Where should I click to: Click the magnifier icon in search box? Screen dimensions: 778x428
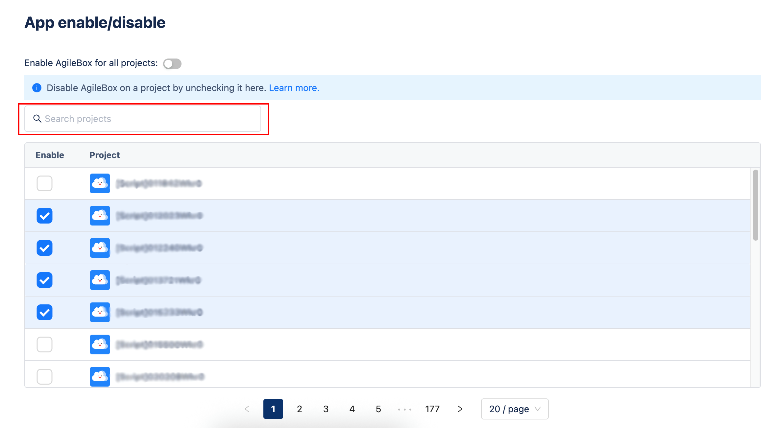37,119
